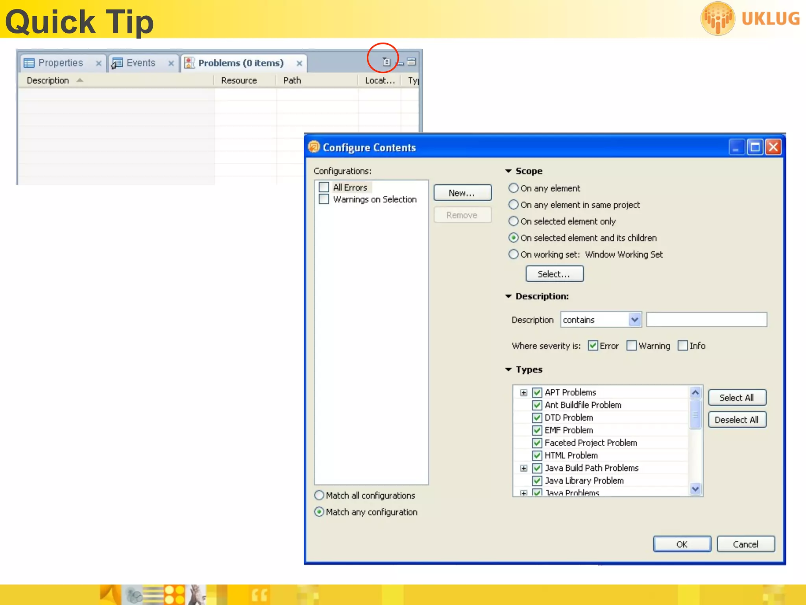Switch to the Properties tab
The height and width of the screenshot is (605, 806).
click(60, 63)
